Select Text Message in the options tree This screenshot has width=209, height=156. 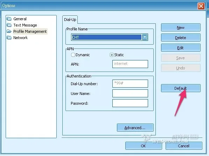[x=25, y=25]
